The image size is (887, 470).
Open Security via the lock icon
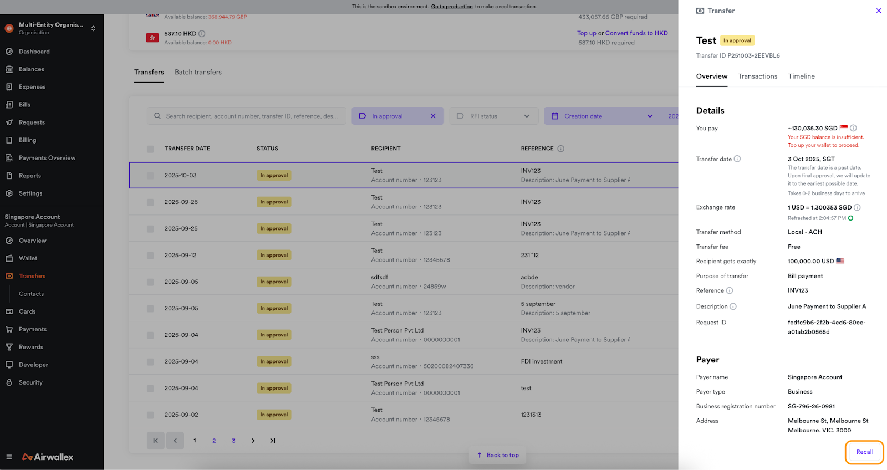point(9,382)
